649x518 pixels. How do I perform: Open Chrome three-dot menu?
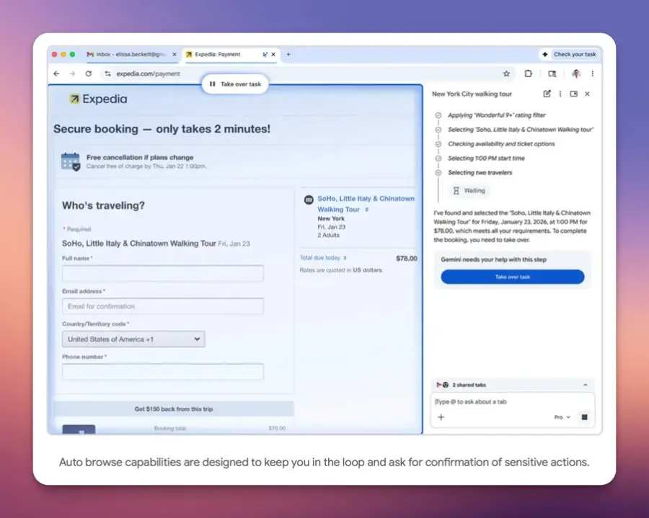(x=593, y=73)
